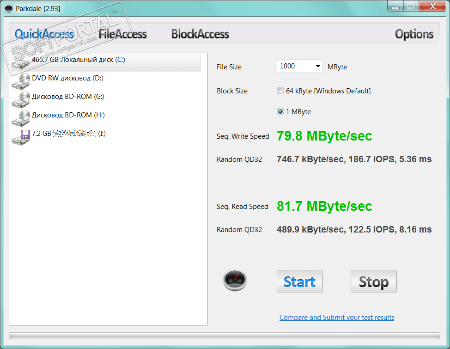
Task: Switch to the FileAccess tab
Action: [122, 34]
